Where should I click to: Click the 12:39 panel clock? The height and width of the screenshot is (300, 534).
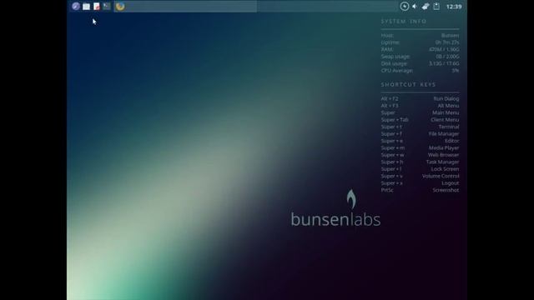pos(454,7)
